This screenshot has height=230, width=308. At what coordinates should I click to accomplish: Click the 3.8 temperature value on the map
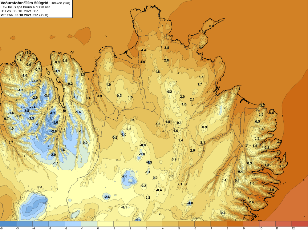pyautogui.click(x=167, y=48)
